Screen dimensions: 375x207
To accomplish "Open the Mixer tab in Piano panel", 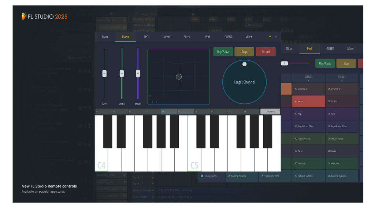I will (249, 37).
